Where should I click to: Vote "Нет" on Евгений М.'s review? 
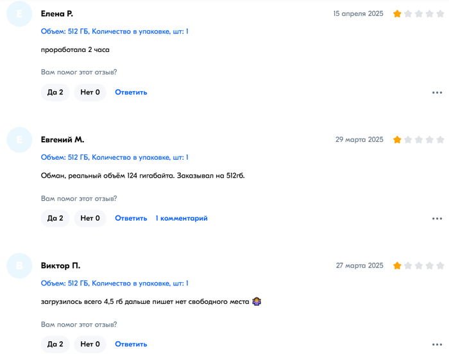90,218
